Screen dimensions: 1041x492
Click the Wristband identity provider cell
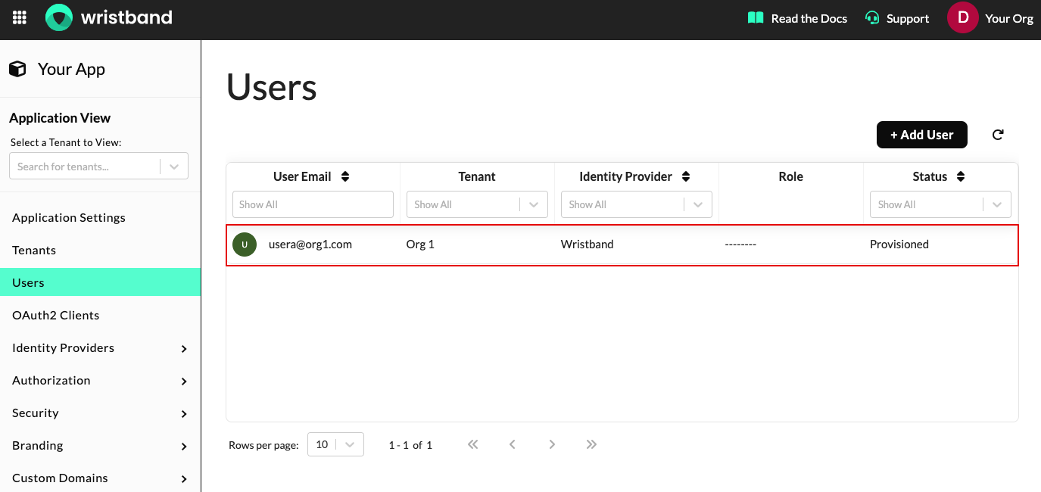[587, 244]
